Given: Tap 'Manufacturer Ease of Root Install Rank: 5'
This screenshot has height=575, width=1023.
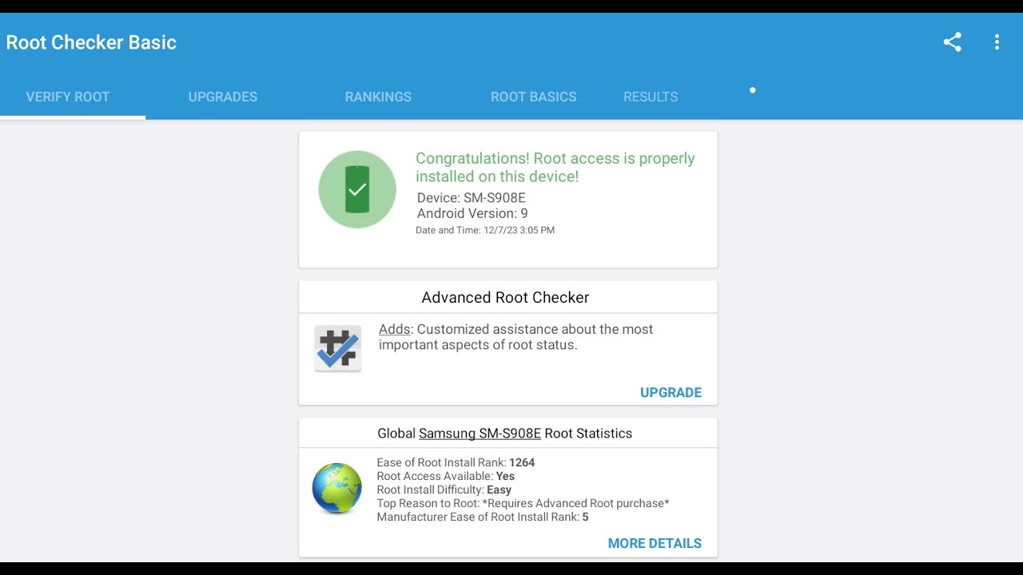Looking at the screenshot, I should (x=482, y=517).
